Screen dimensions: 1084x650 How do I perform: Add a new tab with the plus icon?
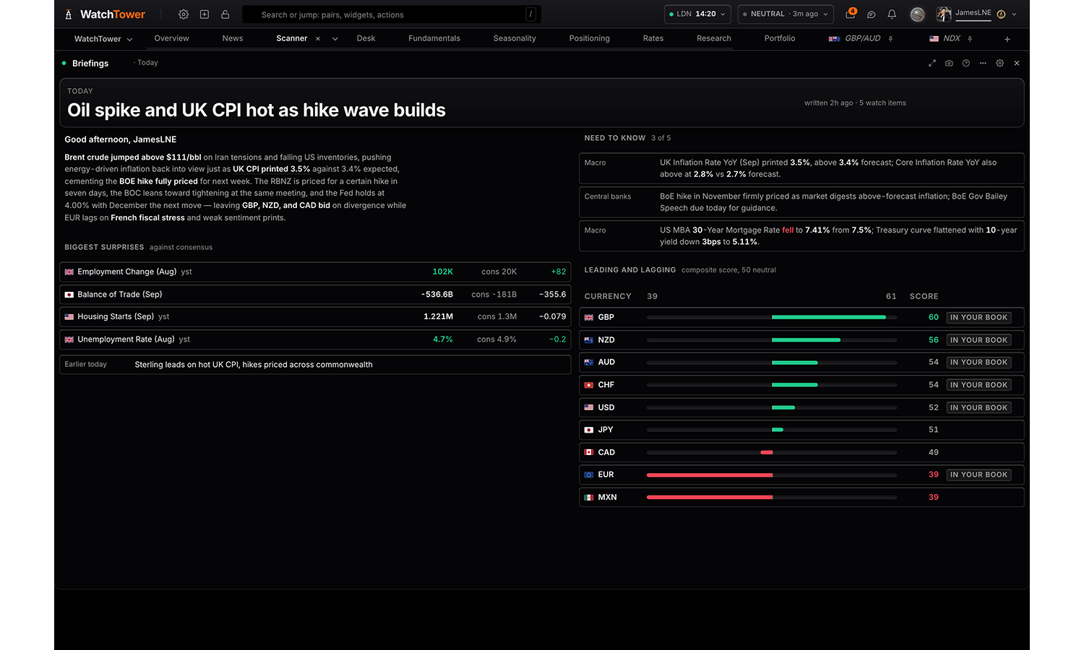click(x=1007, y=39)
